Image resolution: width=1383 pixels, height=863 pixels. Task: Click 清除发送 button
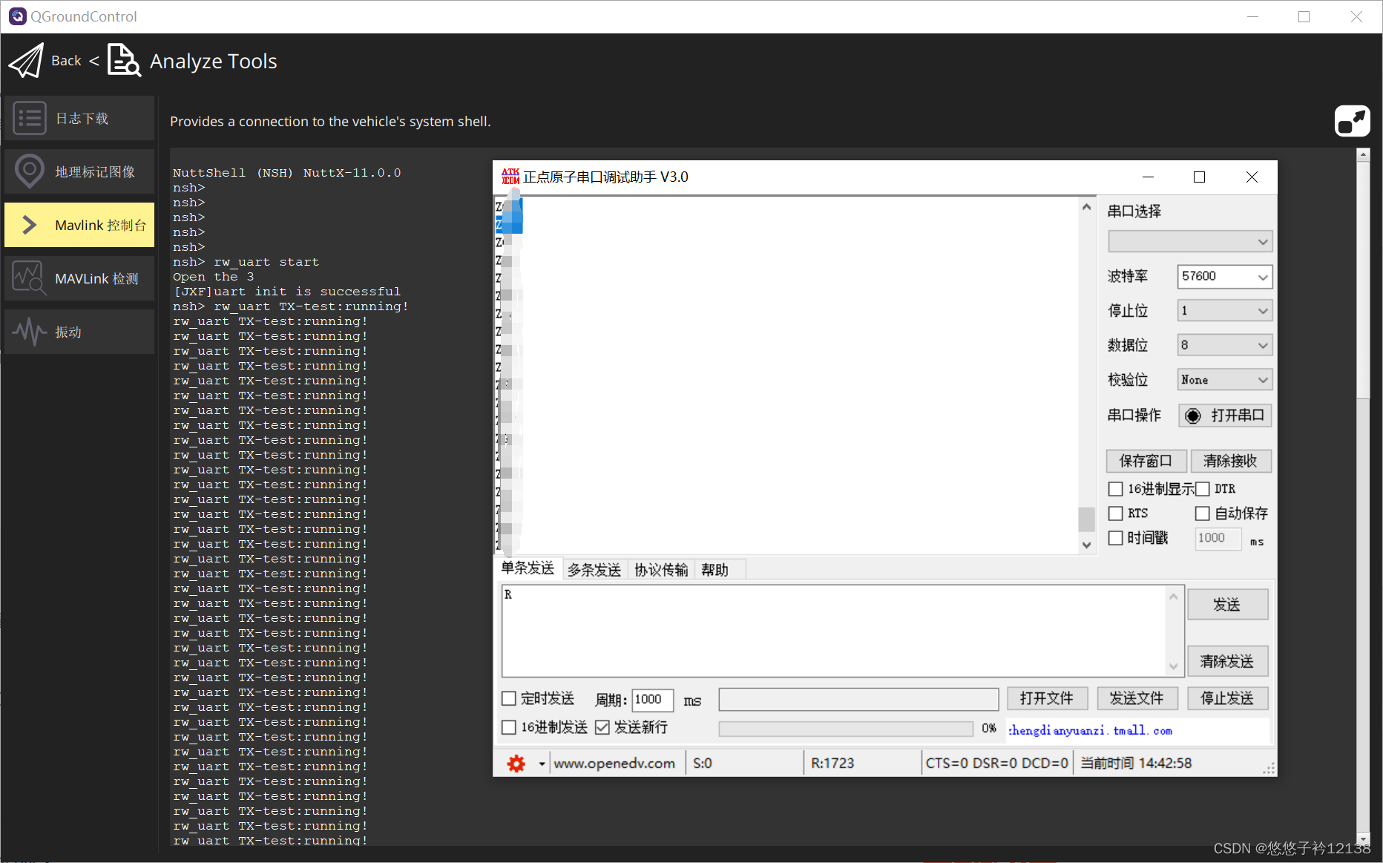pos(1227,661)
